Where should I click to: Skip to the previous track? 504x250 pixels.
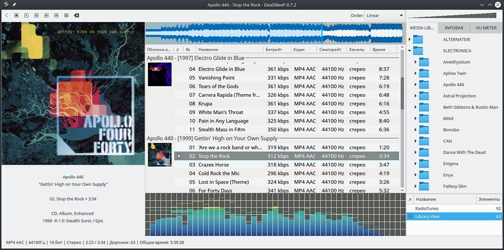(x=46, y=16)
